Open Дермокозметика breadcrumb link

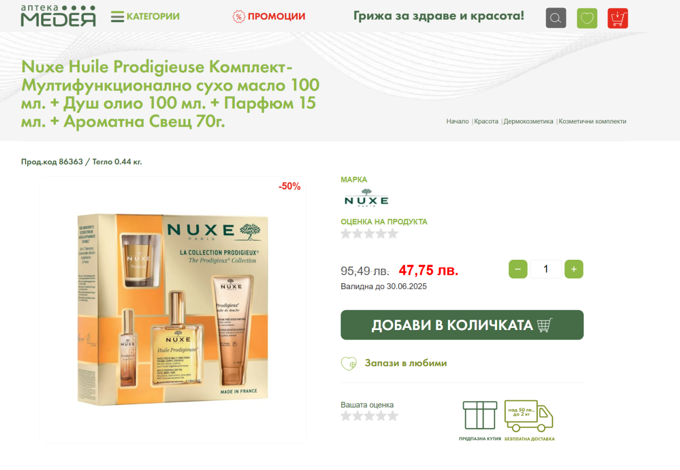[x=529, y=121]
